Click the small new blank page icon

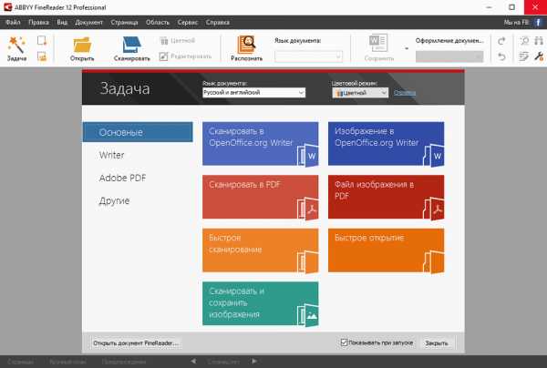(x=42, y=40)
